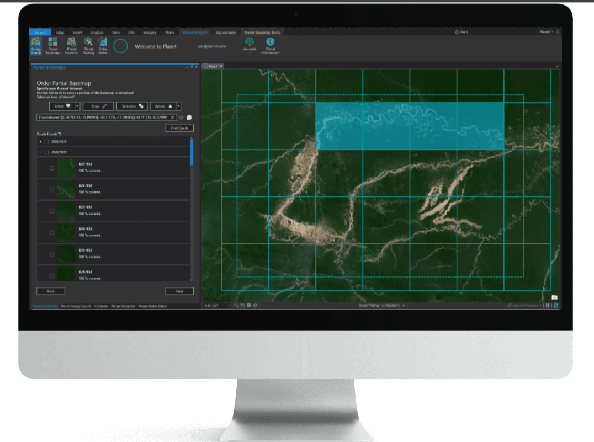The width and height of the screenshot is (594, 442).
Task: Open the map scale dropdown
Action: 229,305
